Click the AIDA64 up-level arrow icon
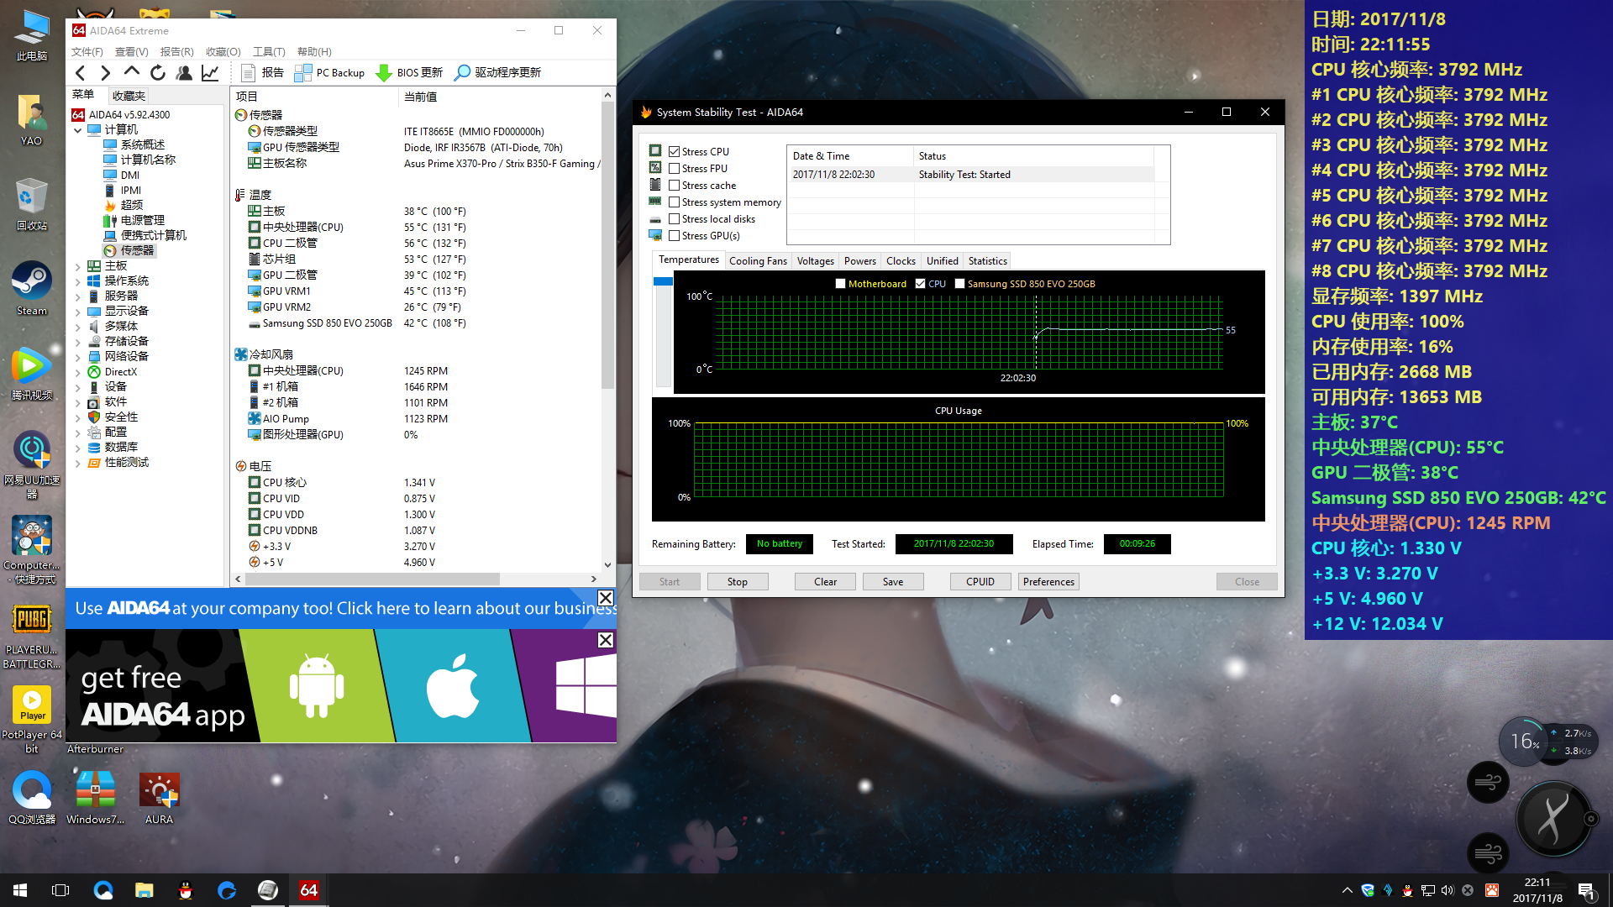 132,73
